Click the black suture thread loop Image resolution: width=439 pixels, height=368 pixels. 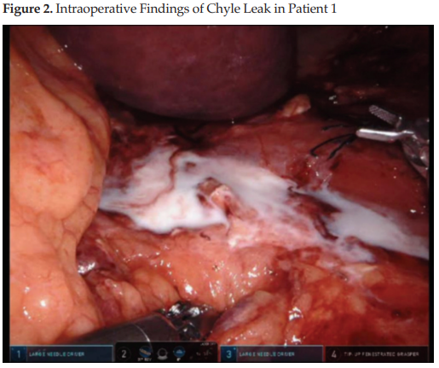[x=332, y=143]
